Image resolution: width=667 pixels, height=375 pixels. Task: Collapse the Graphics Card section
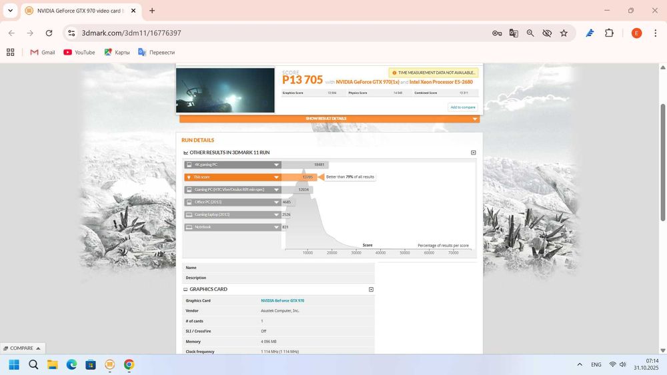(371, 289)
